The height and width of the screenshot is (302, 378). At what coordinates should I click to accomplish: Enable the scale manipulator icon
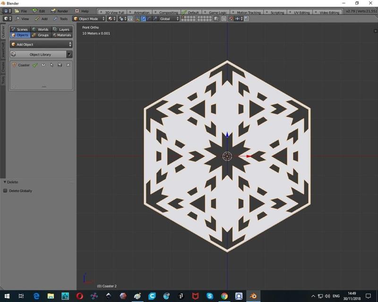(x=155, y=18)
